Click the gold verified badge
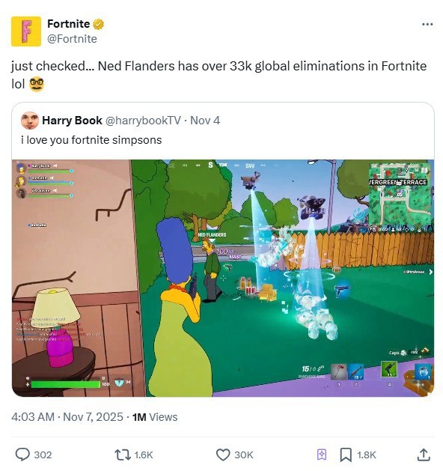 (99, 24)
